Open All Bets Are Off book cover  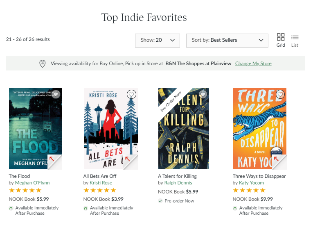[x=111, y=129]
